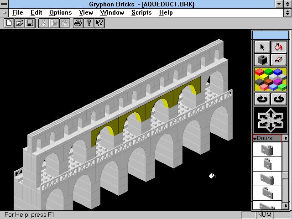The width and height of the screenshot is (292, 219).
Task: Select the paint bucket tool
Action: coord(279,47)
